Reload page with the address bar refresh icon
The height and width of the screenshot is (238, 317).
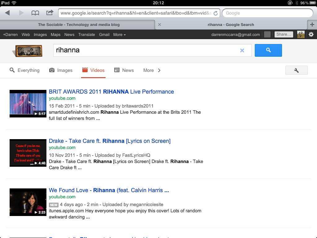coord(215,13)
